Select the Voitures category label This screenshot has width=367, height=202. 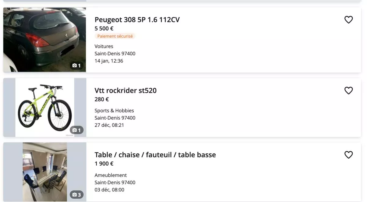[104, 46]
